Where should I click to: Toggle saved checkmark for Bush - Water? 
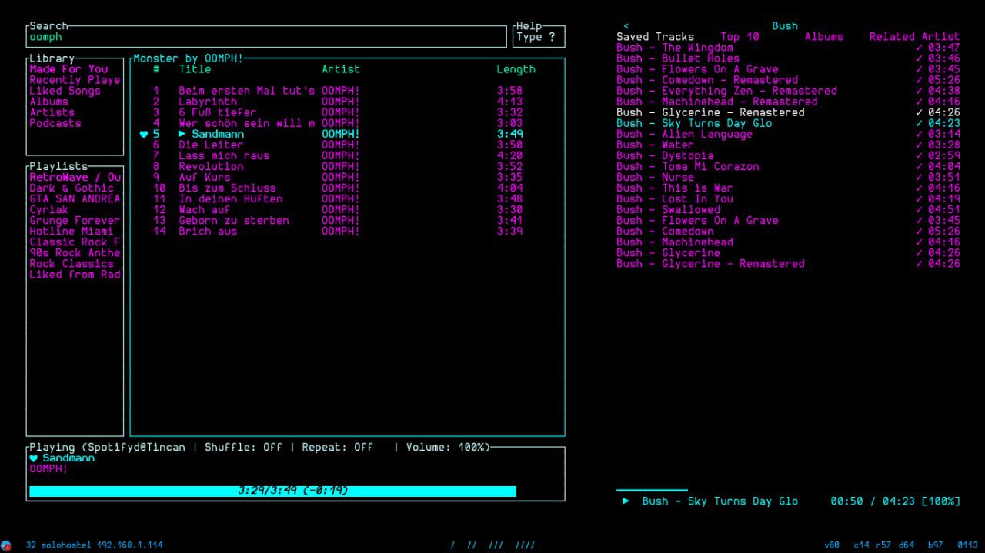(x=919, y=145)
